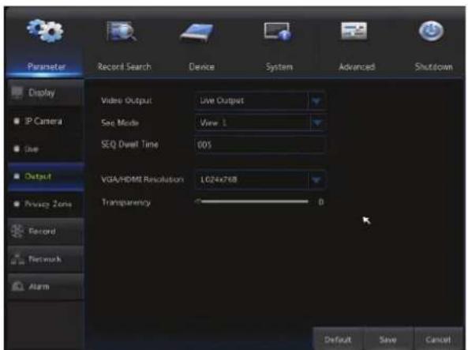Open the VGA/HDMI Resolution dropdown arrow
This screenshot has width=468, height=350.
point(316,180)
